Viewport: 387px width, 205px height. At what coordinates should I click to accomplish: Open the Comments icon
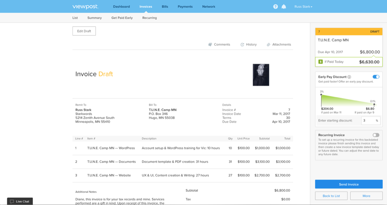pos(210,45)
